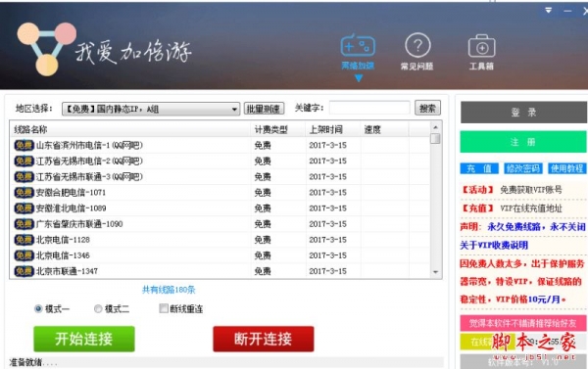This screenshot has height=369, width=588.
Task: Click 免费 badge of 江苏省无锡市电信-2
Action: (24, 161)
